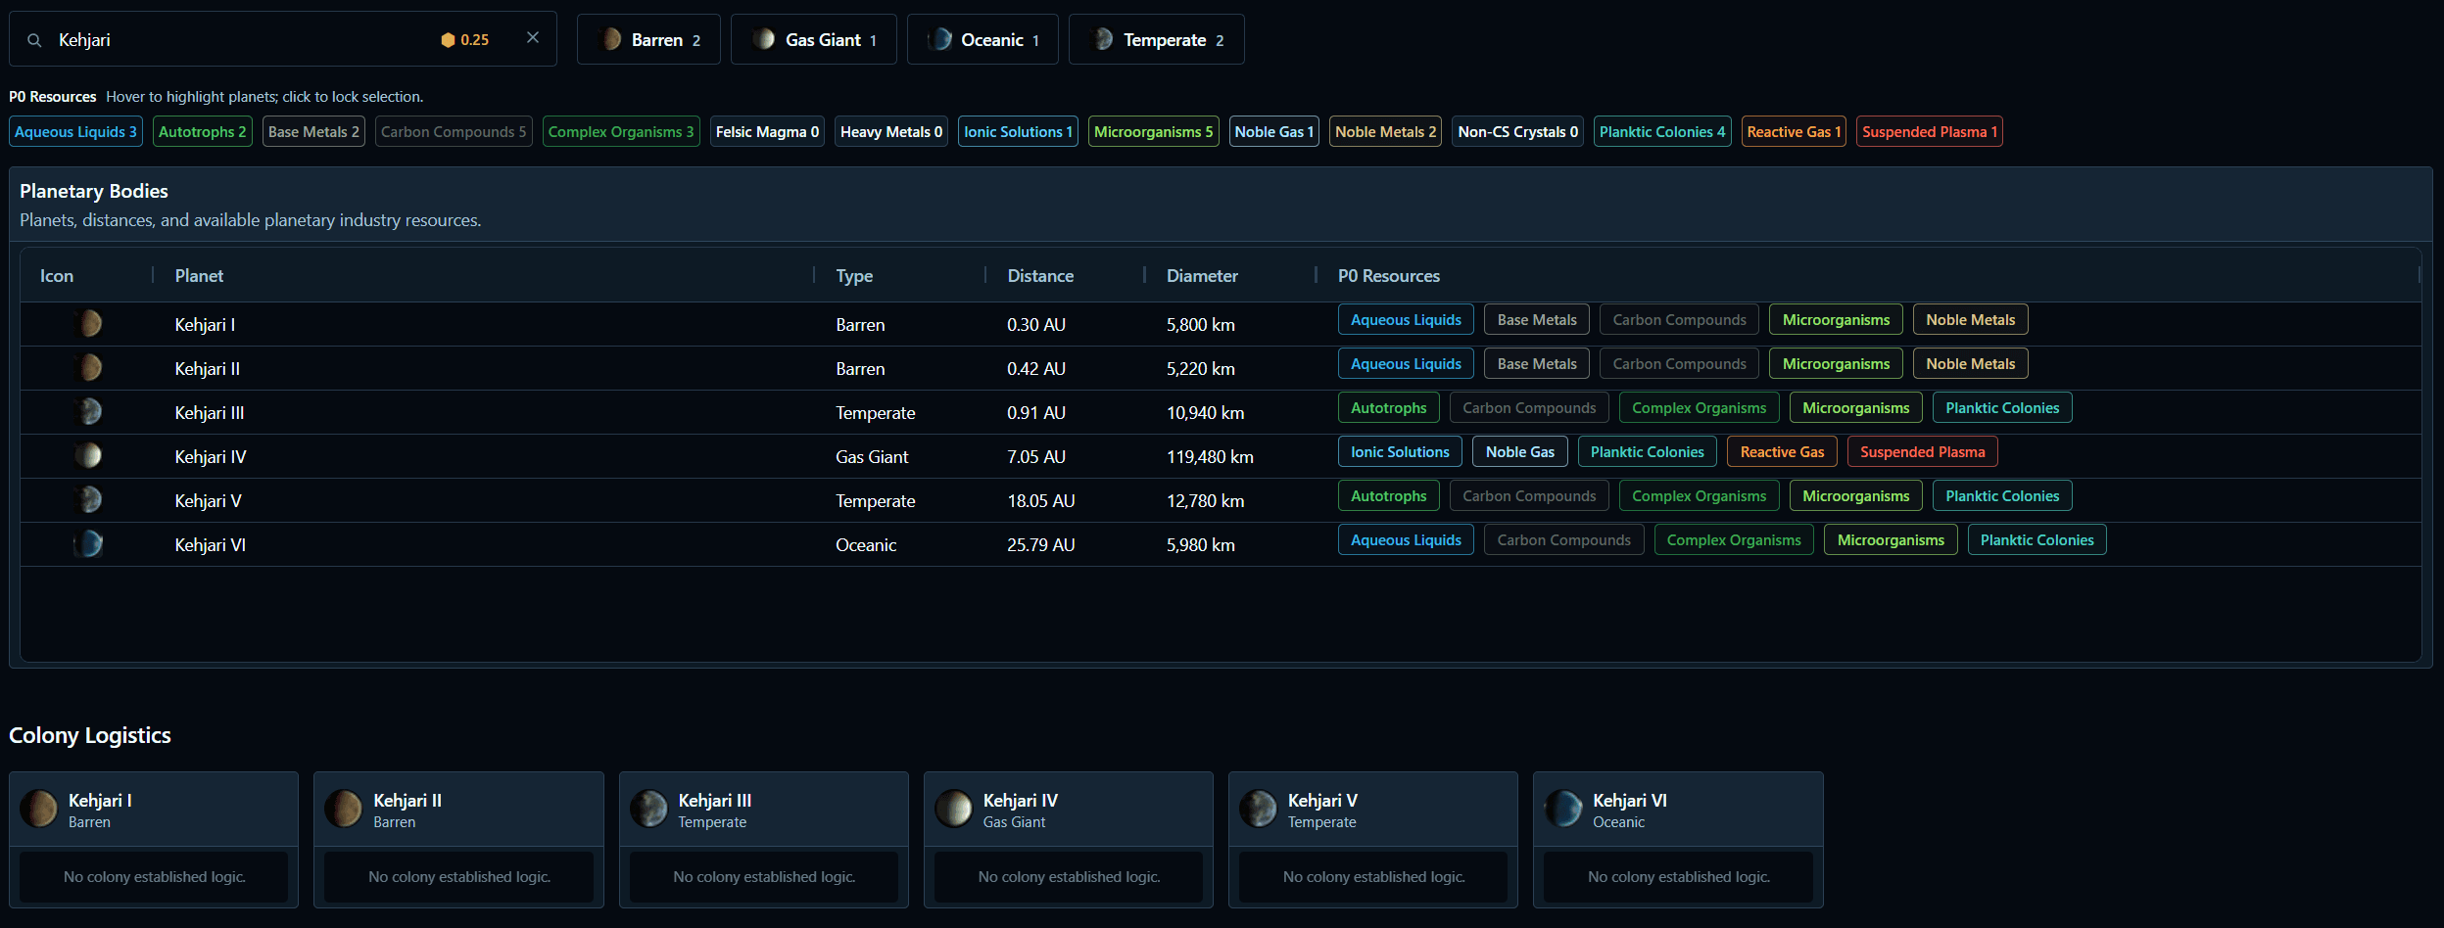Toggle the Felsic Magma 0 resource filter
Image resolution: width=2444 pixels, height=928 pixels.
pos(767,131)
